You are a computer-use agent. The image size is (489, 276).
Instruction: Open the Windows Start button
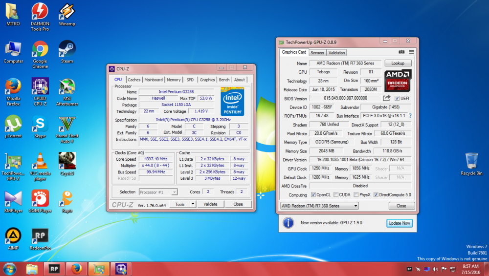9,269
